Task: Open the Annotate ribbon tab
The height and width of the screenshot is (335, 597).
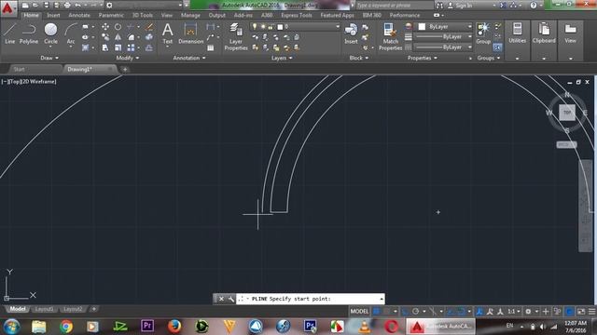Action: pos(79,15)
